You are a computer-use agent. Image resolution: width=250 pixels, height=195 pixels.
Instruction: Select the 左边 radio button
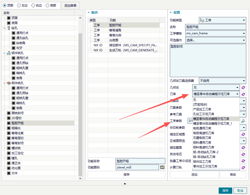tap(19, 6)
